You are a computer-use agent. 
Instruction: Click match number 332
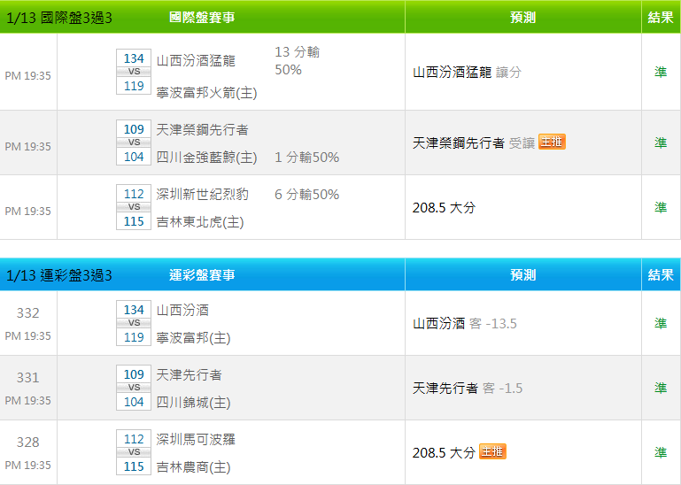click(27, 312)
